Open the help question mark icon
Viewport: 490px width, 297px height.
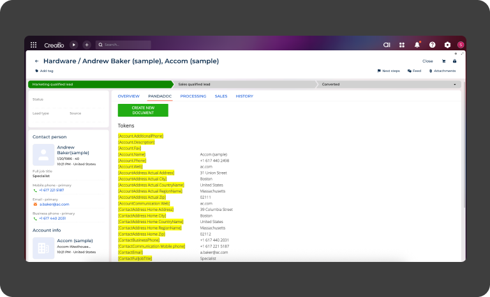point(432,45)
